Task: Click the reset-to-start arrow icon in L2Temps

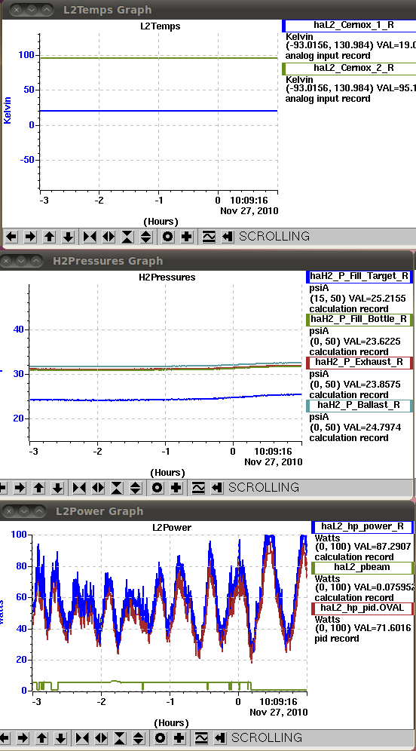Action: pos(228,237)
